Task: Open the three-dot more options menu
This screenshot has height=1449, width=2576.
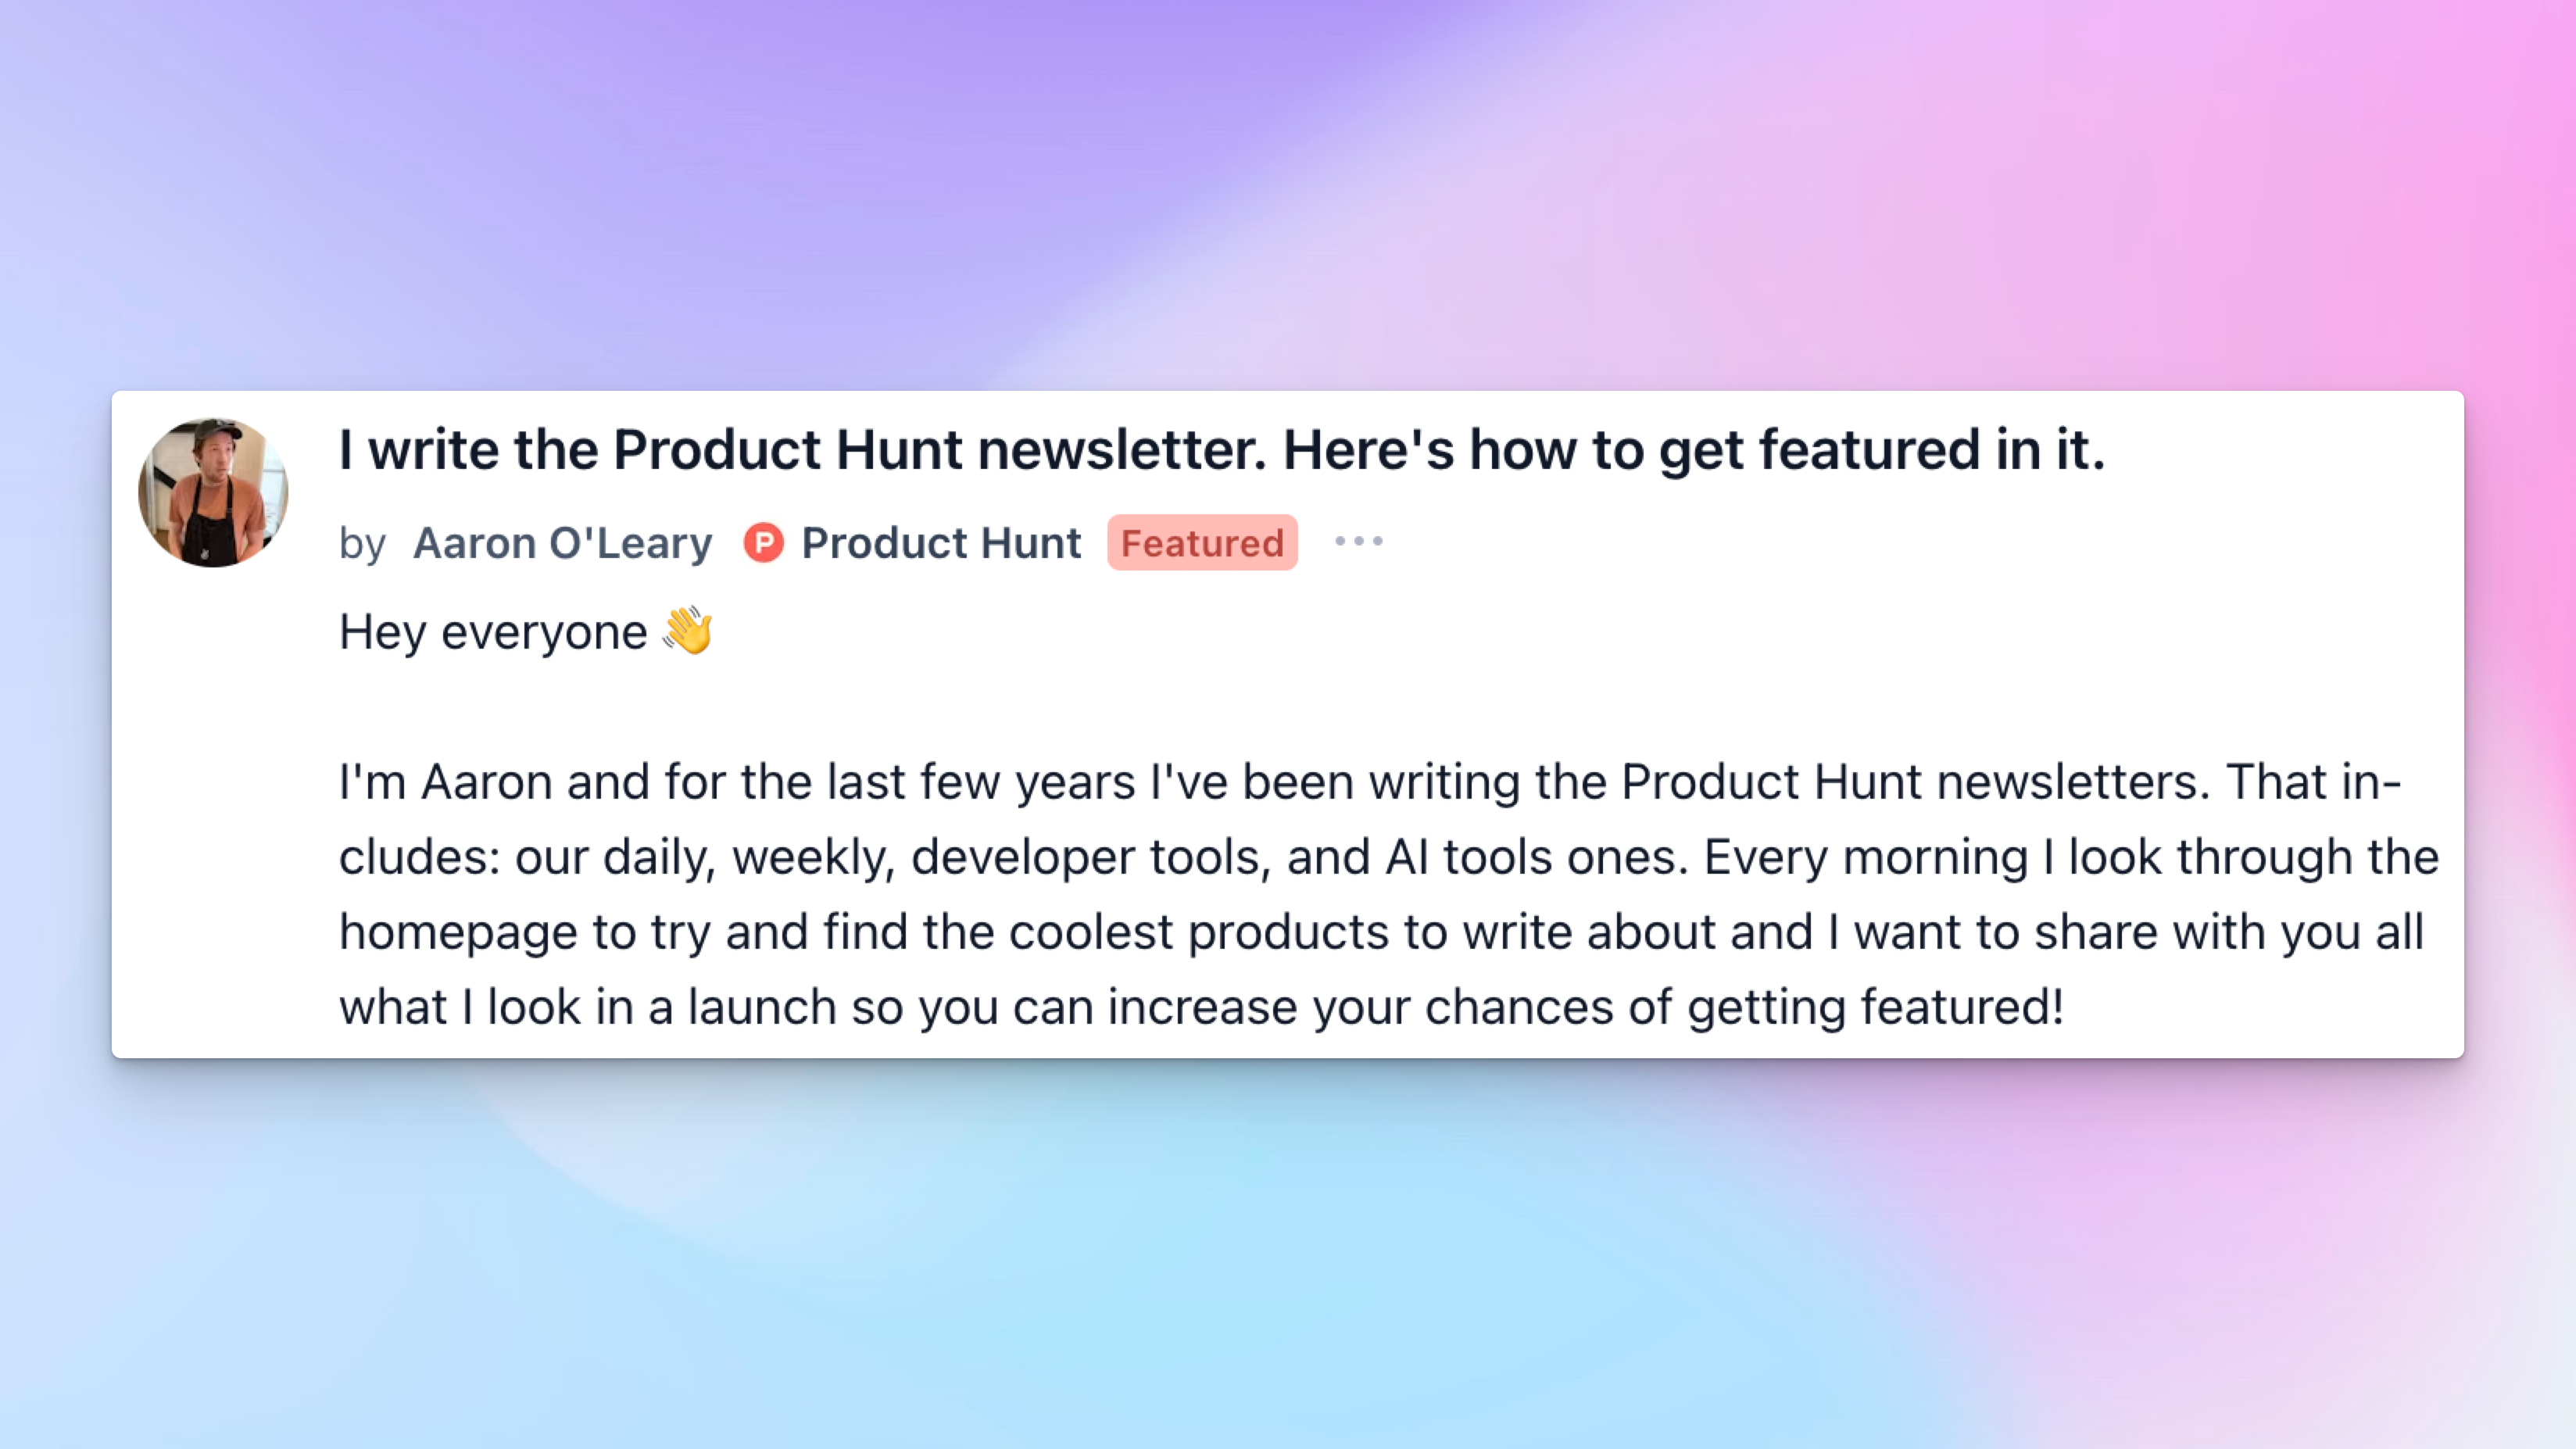Action: pos(1359,542)
